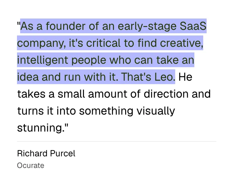Click the word "takes" in the quote
The image size is (234, 189).
tap(31, 94)
